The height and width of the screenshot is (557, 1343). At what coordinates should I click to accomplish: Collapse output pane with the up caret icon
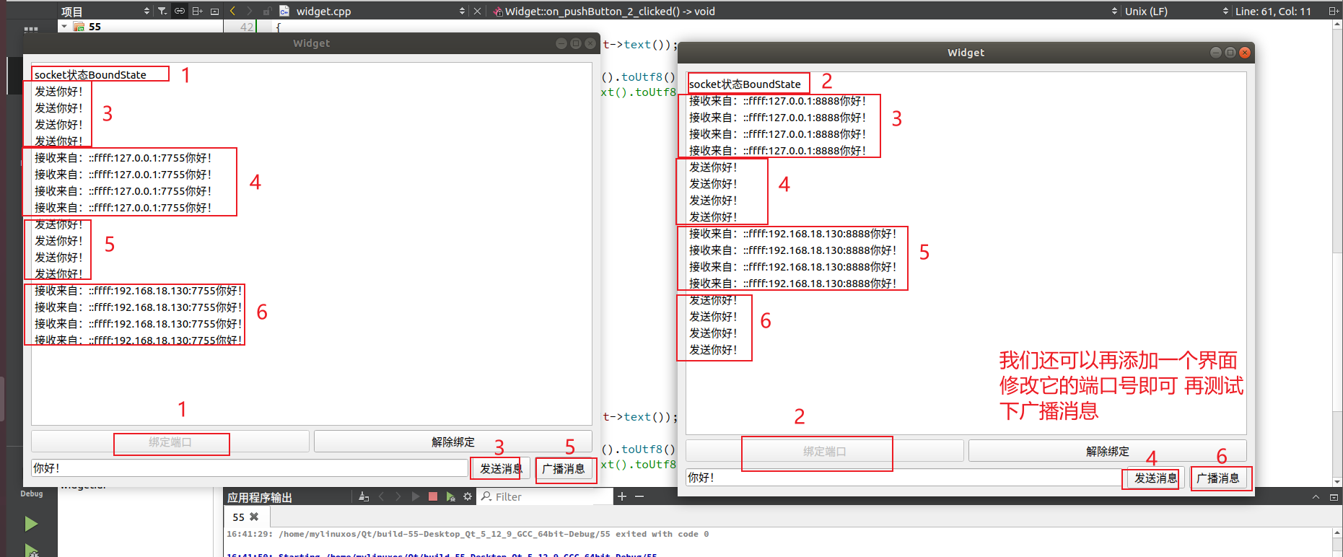click(1316, 496)
